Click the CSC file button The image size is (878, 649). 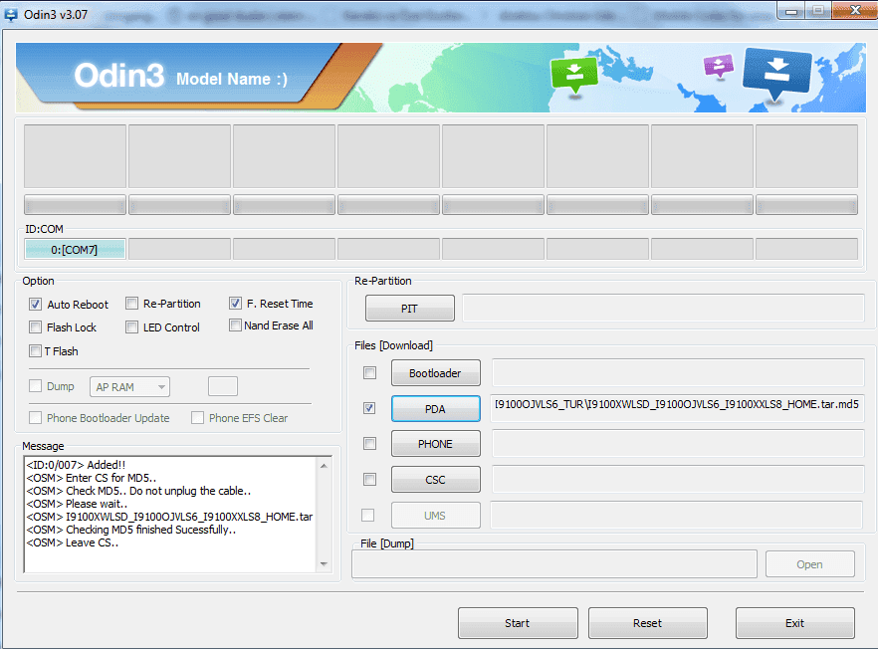point(435,480)
